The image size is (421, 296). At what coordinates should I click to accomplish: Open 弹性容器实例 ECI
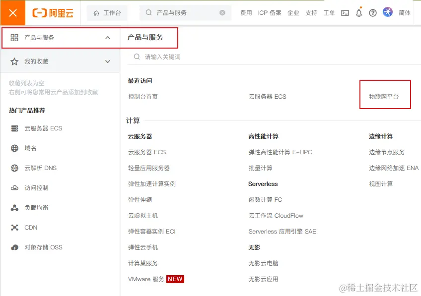[x=152, y=232]
